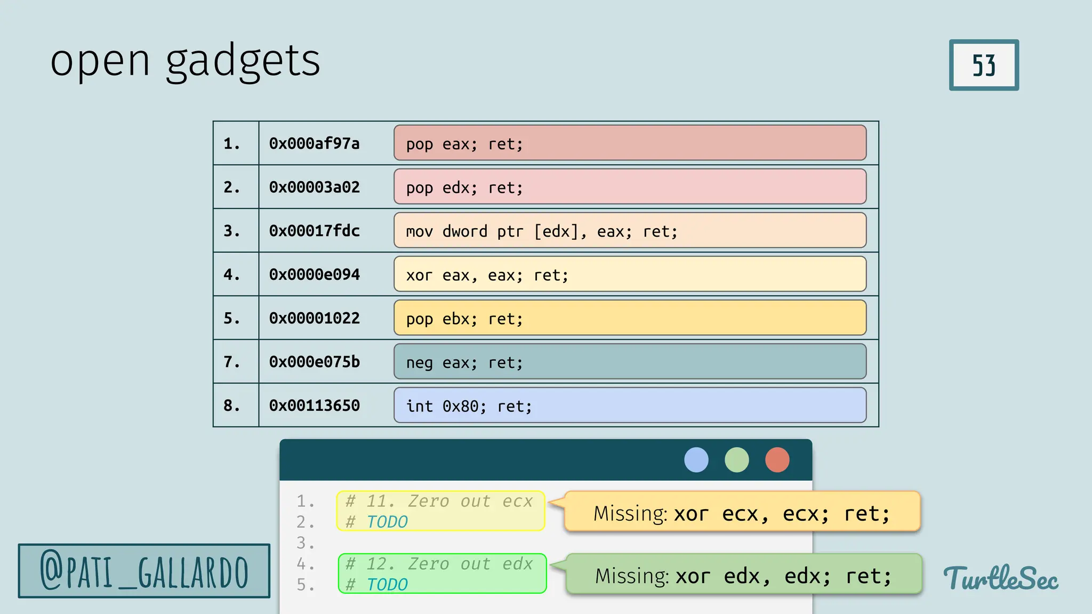Click address 0x000af97a
Viewport: 1092px width, 614px height.
click(x=314, y=143)
